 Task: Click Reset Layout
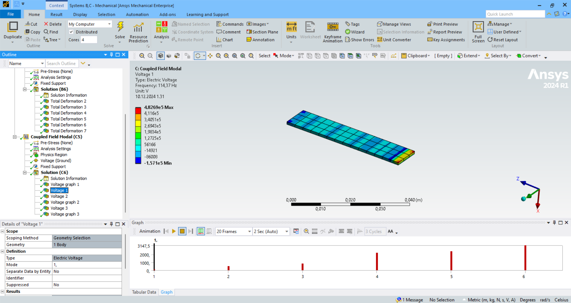click(x=503, y=40)
